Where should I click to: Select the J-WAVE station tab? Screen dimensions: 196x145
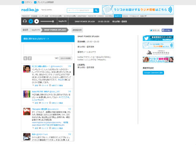coord(100,16)
